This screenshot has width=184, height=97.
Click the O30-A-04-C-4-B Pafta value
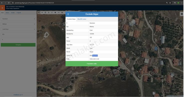(x=94, y=59)
